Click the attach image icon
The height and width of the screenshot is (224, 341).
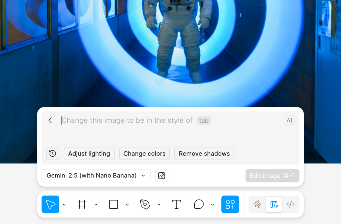tap(161, 175)
